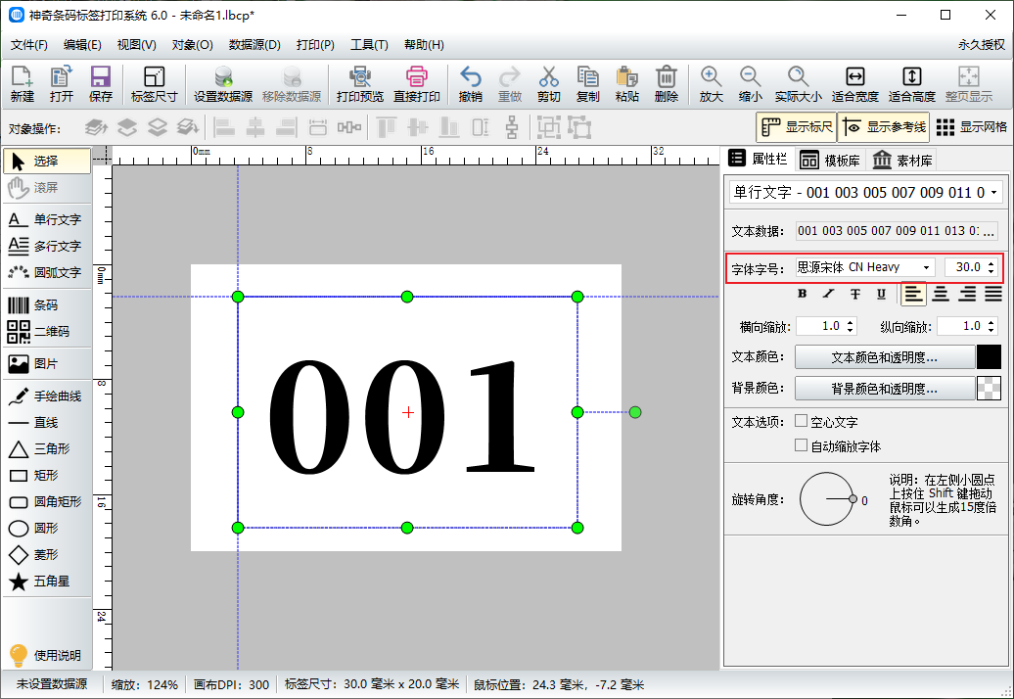Select the 二维码 QR code tool

tap(46, 332)
